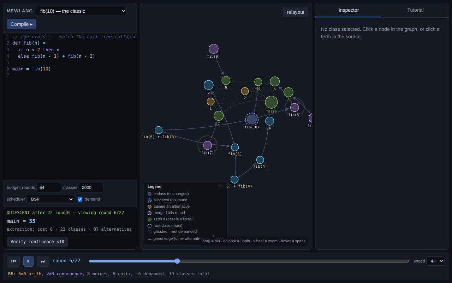Pick the fib(7) graph node

pos(208,145)
